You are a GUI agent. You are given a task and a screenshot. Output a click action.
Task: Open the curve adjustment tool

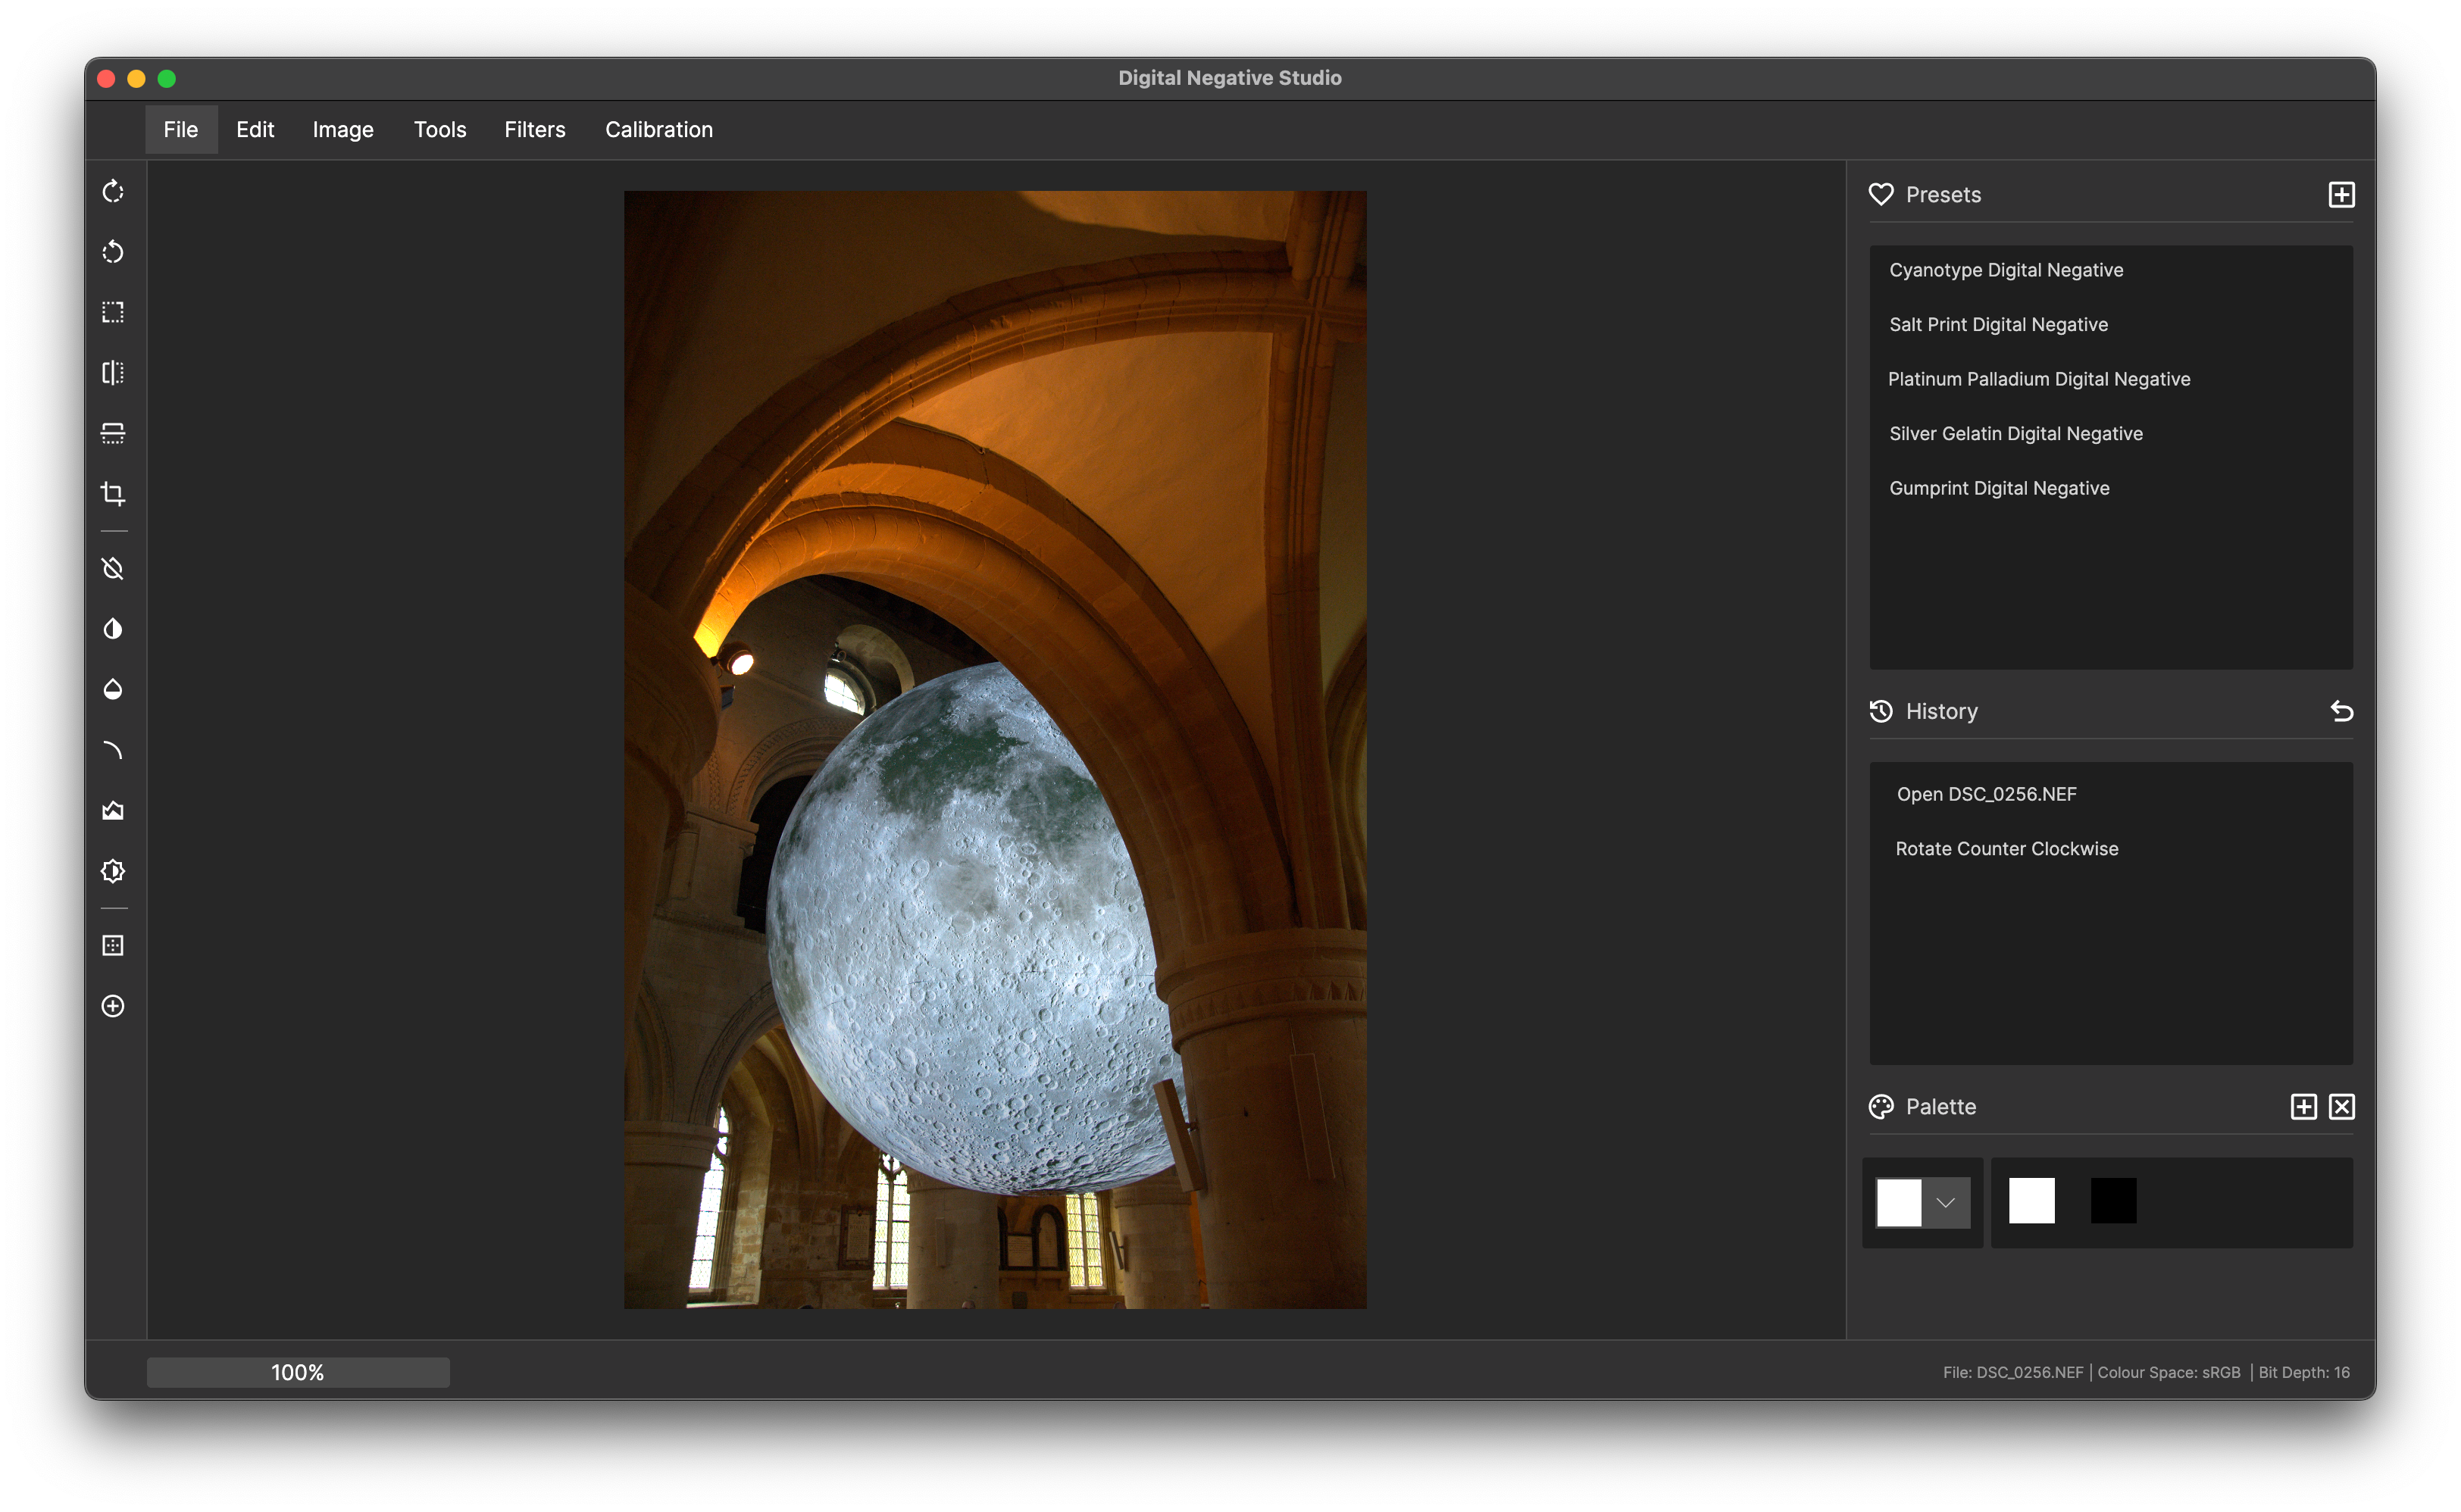113,750
